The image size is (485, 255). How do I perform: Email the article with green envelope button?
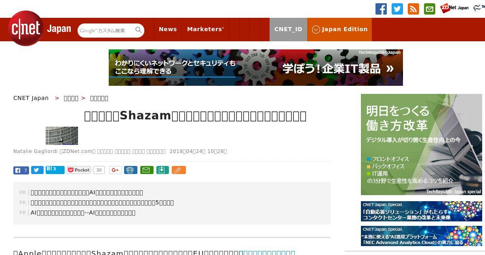coord(147,170)
